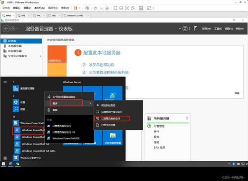
Task: Click the 添加角色和功能 link
Action: pyautogui.click(x=101, y=65)
